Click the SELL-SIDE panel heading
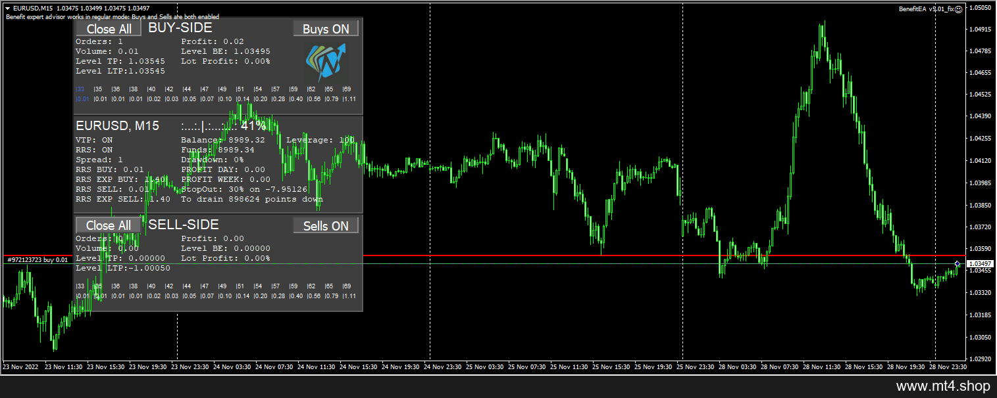This screenshot has height=398, width=997. pyautogui.click(x=184, y=225)
